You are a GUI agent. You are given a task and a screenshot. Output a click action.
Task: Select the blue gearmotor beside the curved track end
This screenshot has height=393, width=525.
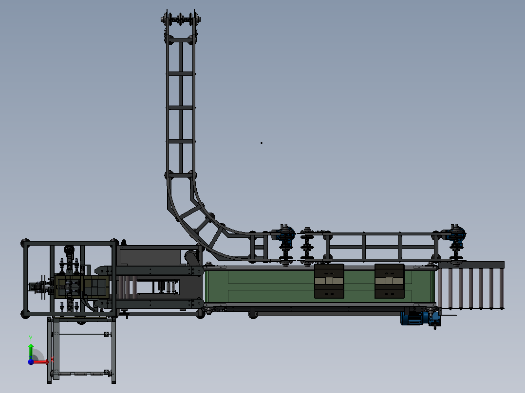[284, 235]
